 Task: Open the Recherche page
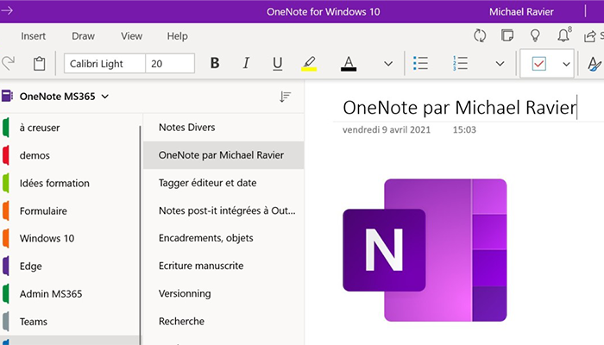click(223, 321)
